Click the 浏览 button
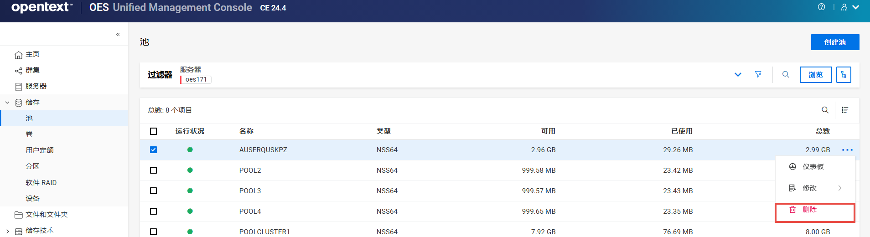 coord(815,75)
